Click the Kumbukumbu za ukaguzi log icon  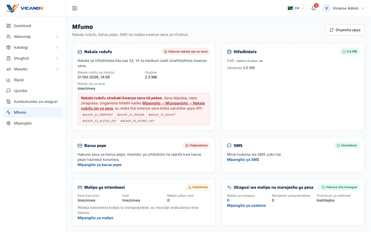9,102
